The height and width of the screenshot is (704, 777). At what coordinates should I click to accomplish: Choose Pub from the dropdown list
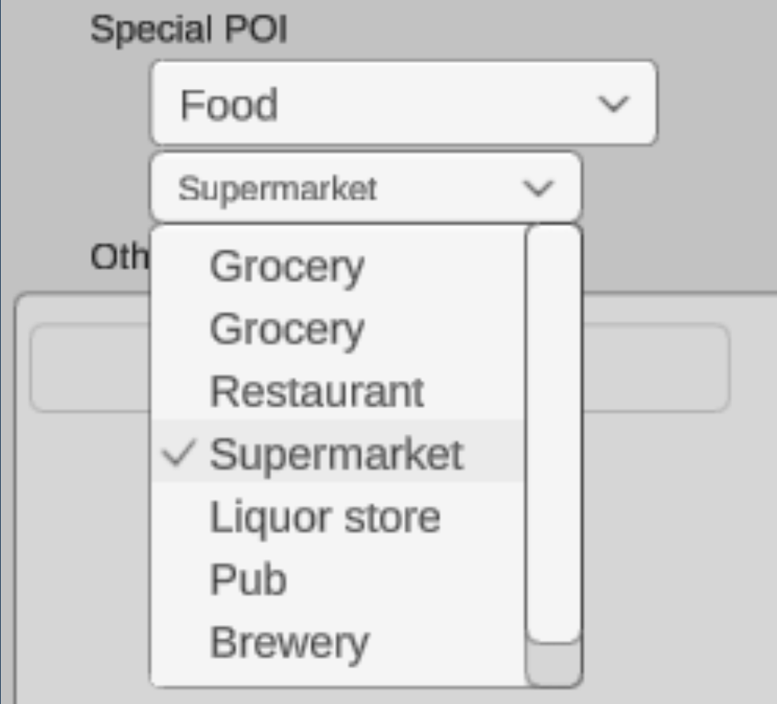(248, 579)
